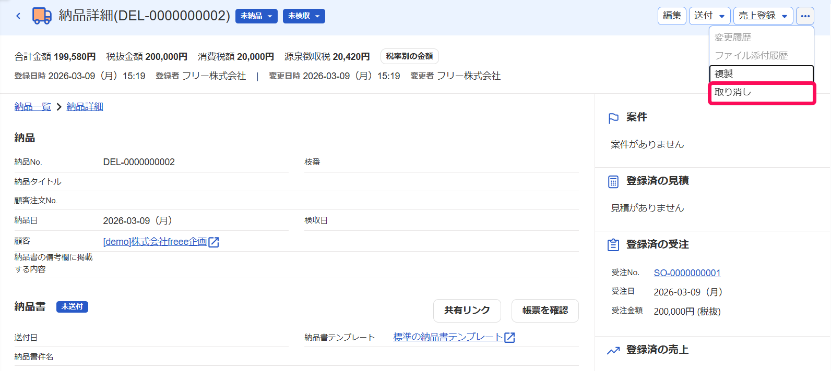Click the 合計金額 199,580円 text

click(55, 57)
